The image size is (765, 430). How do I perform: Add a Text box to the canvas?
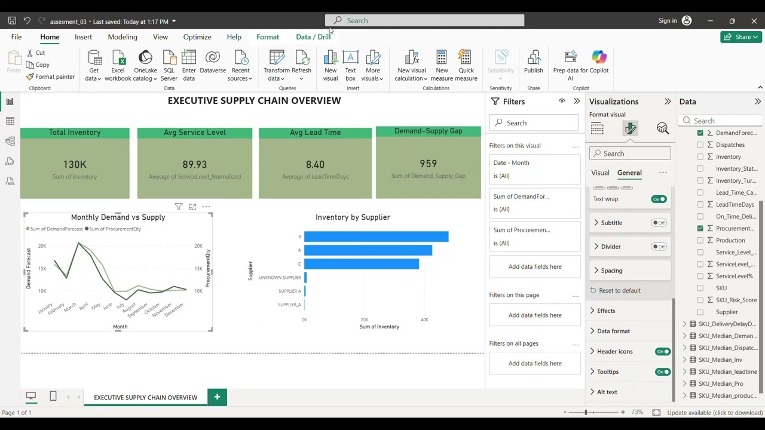[x=350, y=66]
